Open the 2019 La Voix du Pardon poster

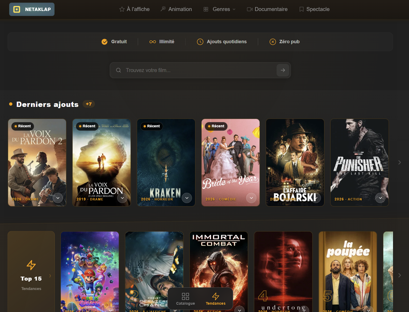102,163
